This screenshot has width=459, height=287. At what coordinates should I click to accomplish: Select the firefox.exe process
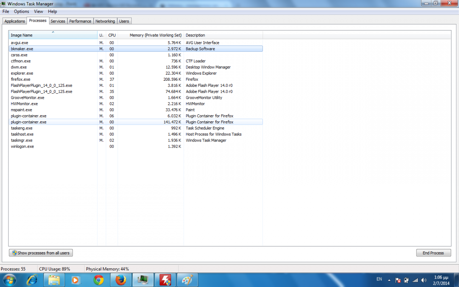[x=136, y=79]
